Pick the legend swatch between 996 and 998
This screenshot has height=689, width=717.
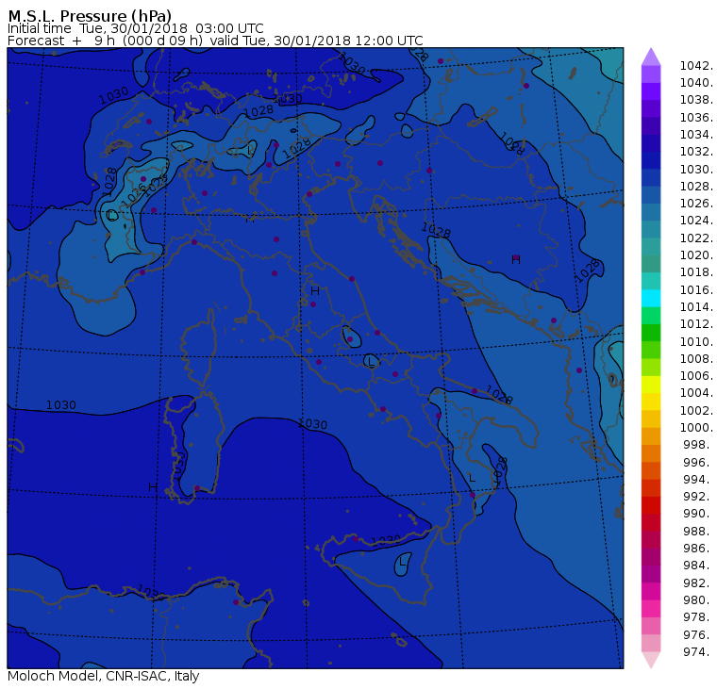651,453
